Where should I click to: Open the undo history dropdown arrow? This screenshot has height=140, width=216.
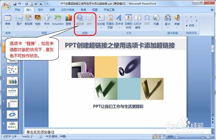(x=23, y=4)
